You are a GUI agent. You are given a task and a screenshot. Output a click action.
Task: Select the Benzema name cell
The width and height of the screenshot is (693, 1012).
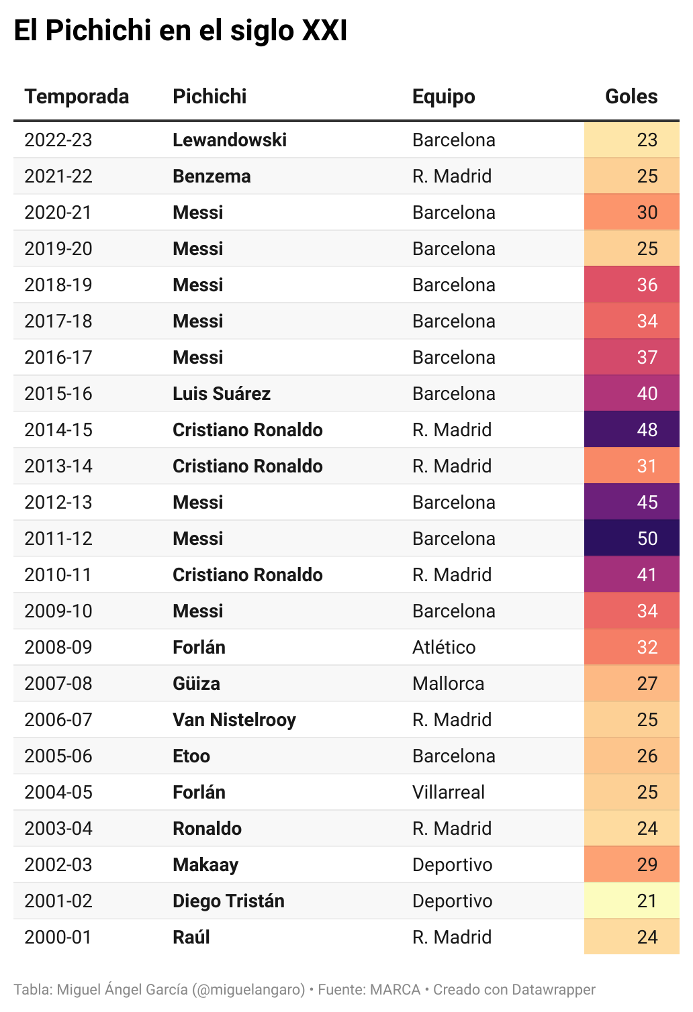click(212, 176)
